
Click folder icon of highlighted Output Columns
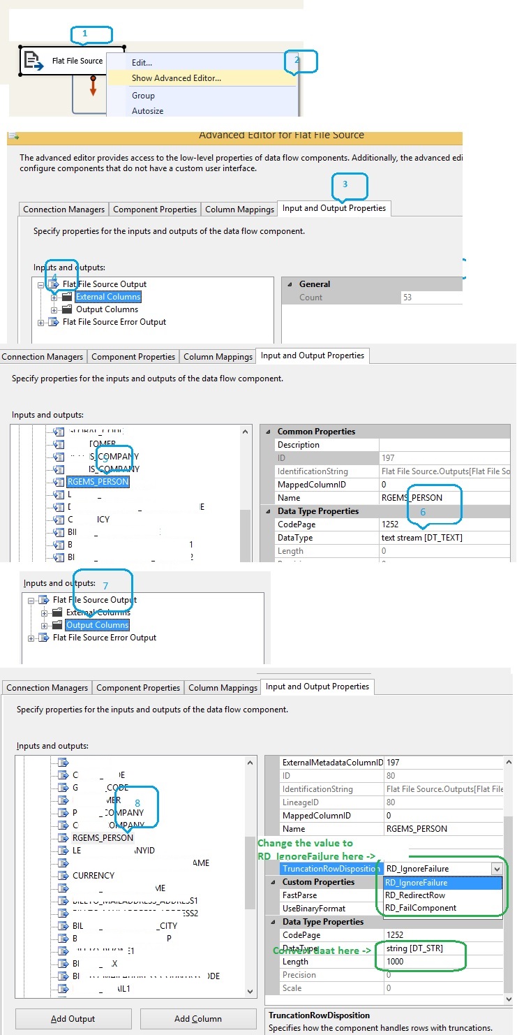pos(57,625)
